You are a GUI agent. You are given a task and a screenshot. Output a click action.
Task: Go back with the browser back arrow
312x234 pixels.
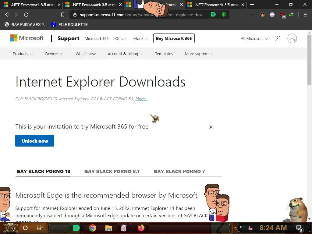(7, 15)
